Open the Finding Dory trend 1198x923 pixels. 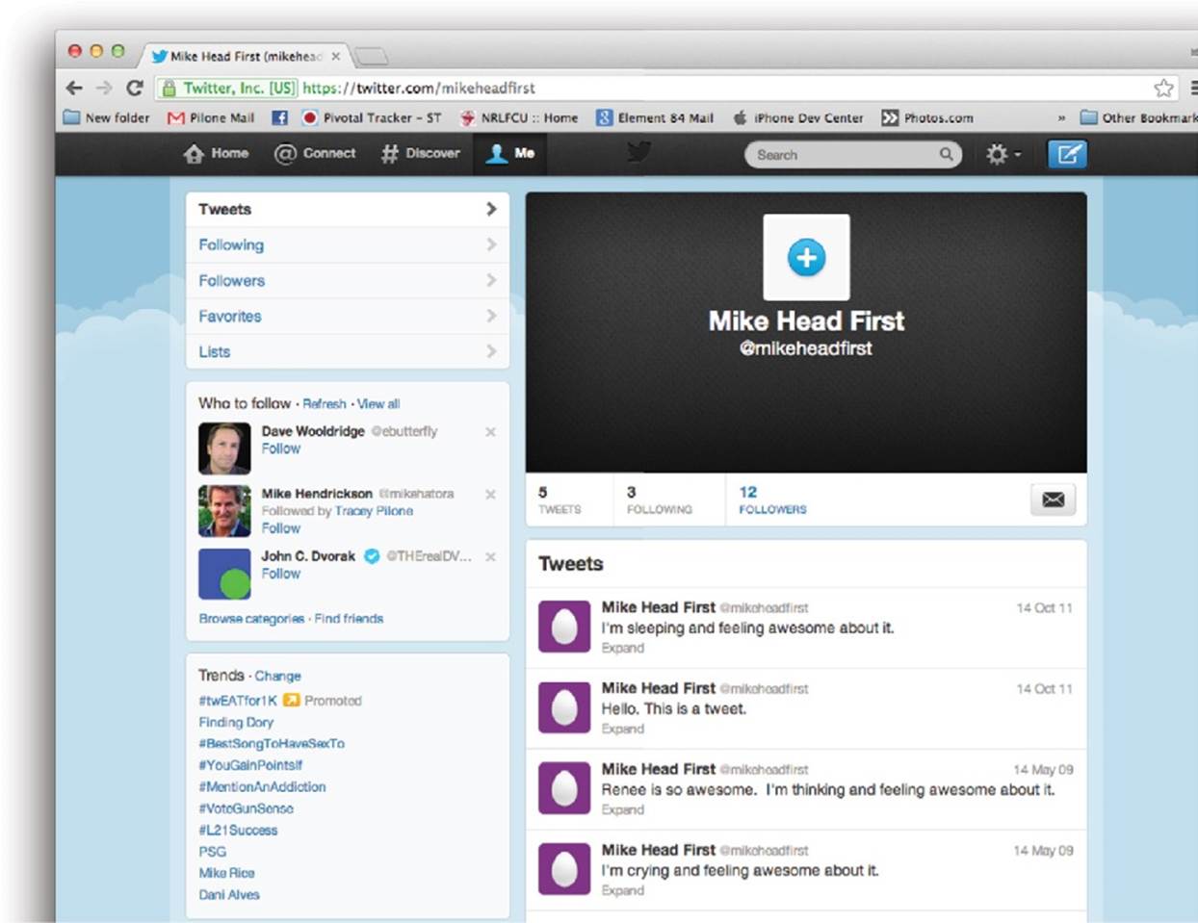tap(236, 723)
